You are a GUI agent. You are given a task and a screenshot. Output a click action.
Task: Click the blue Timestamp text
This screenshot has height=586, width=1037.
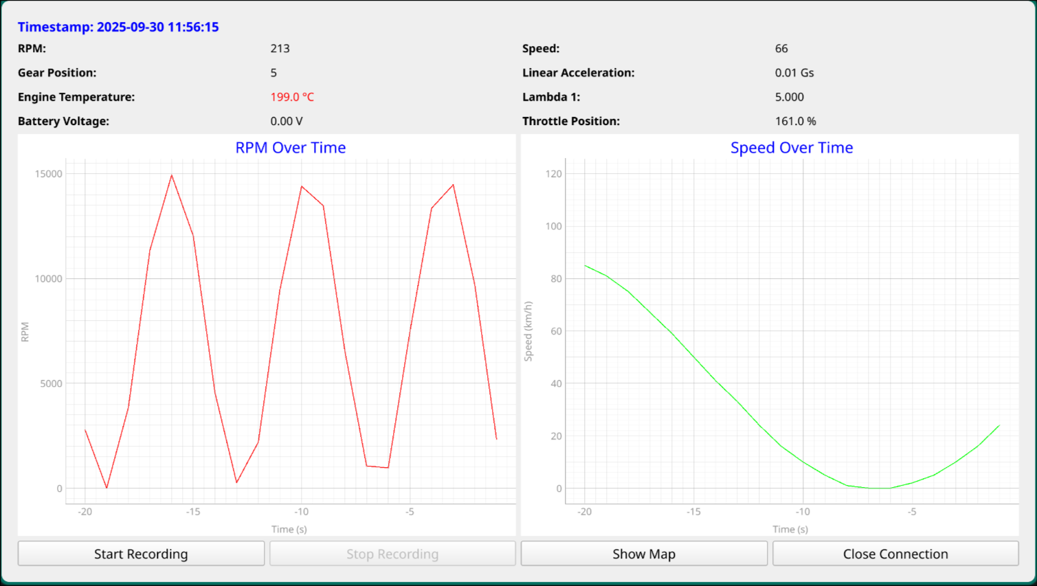[x=118, y=27]
